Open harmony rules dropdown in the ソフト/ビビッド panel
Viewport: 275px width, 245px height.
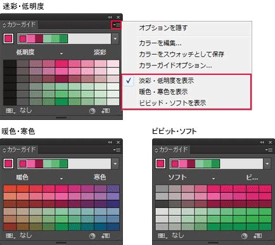pos(267,164)
